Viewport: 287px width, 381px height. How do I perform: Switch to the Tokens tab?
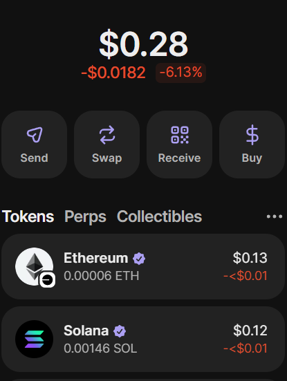[28, 216]
